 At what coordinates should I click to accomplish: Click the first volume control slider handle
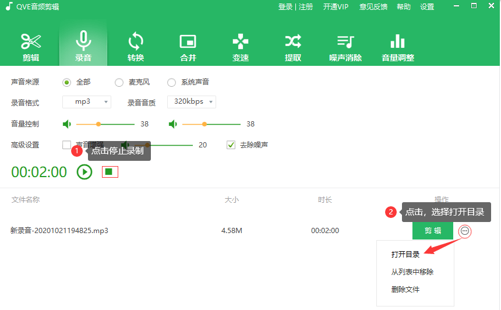click(98, 124)
